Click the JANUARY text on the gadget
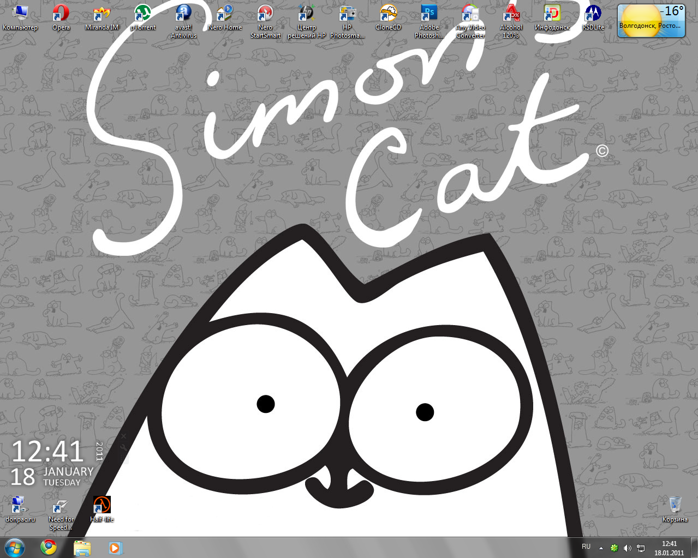Viewport: 698px width, 558px height. pyautogui.click(x=69, y=471)
